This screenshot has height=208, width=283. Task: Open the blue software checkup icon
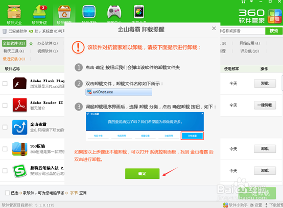click(x=89, y=12)
